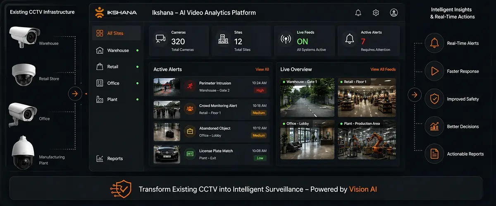
Task: Click the High severity badge
Action: (x=260, y=90)
